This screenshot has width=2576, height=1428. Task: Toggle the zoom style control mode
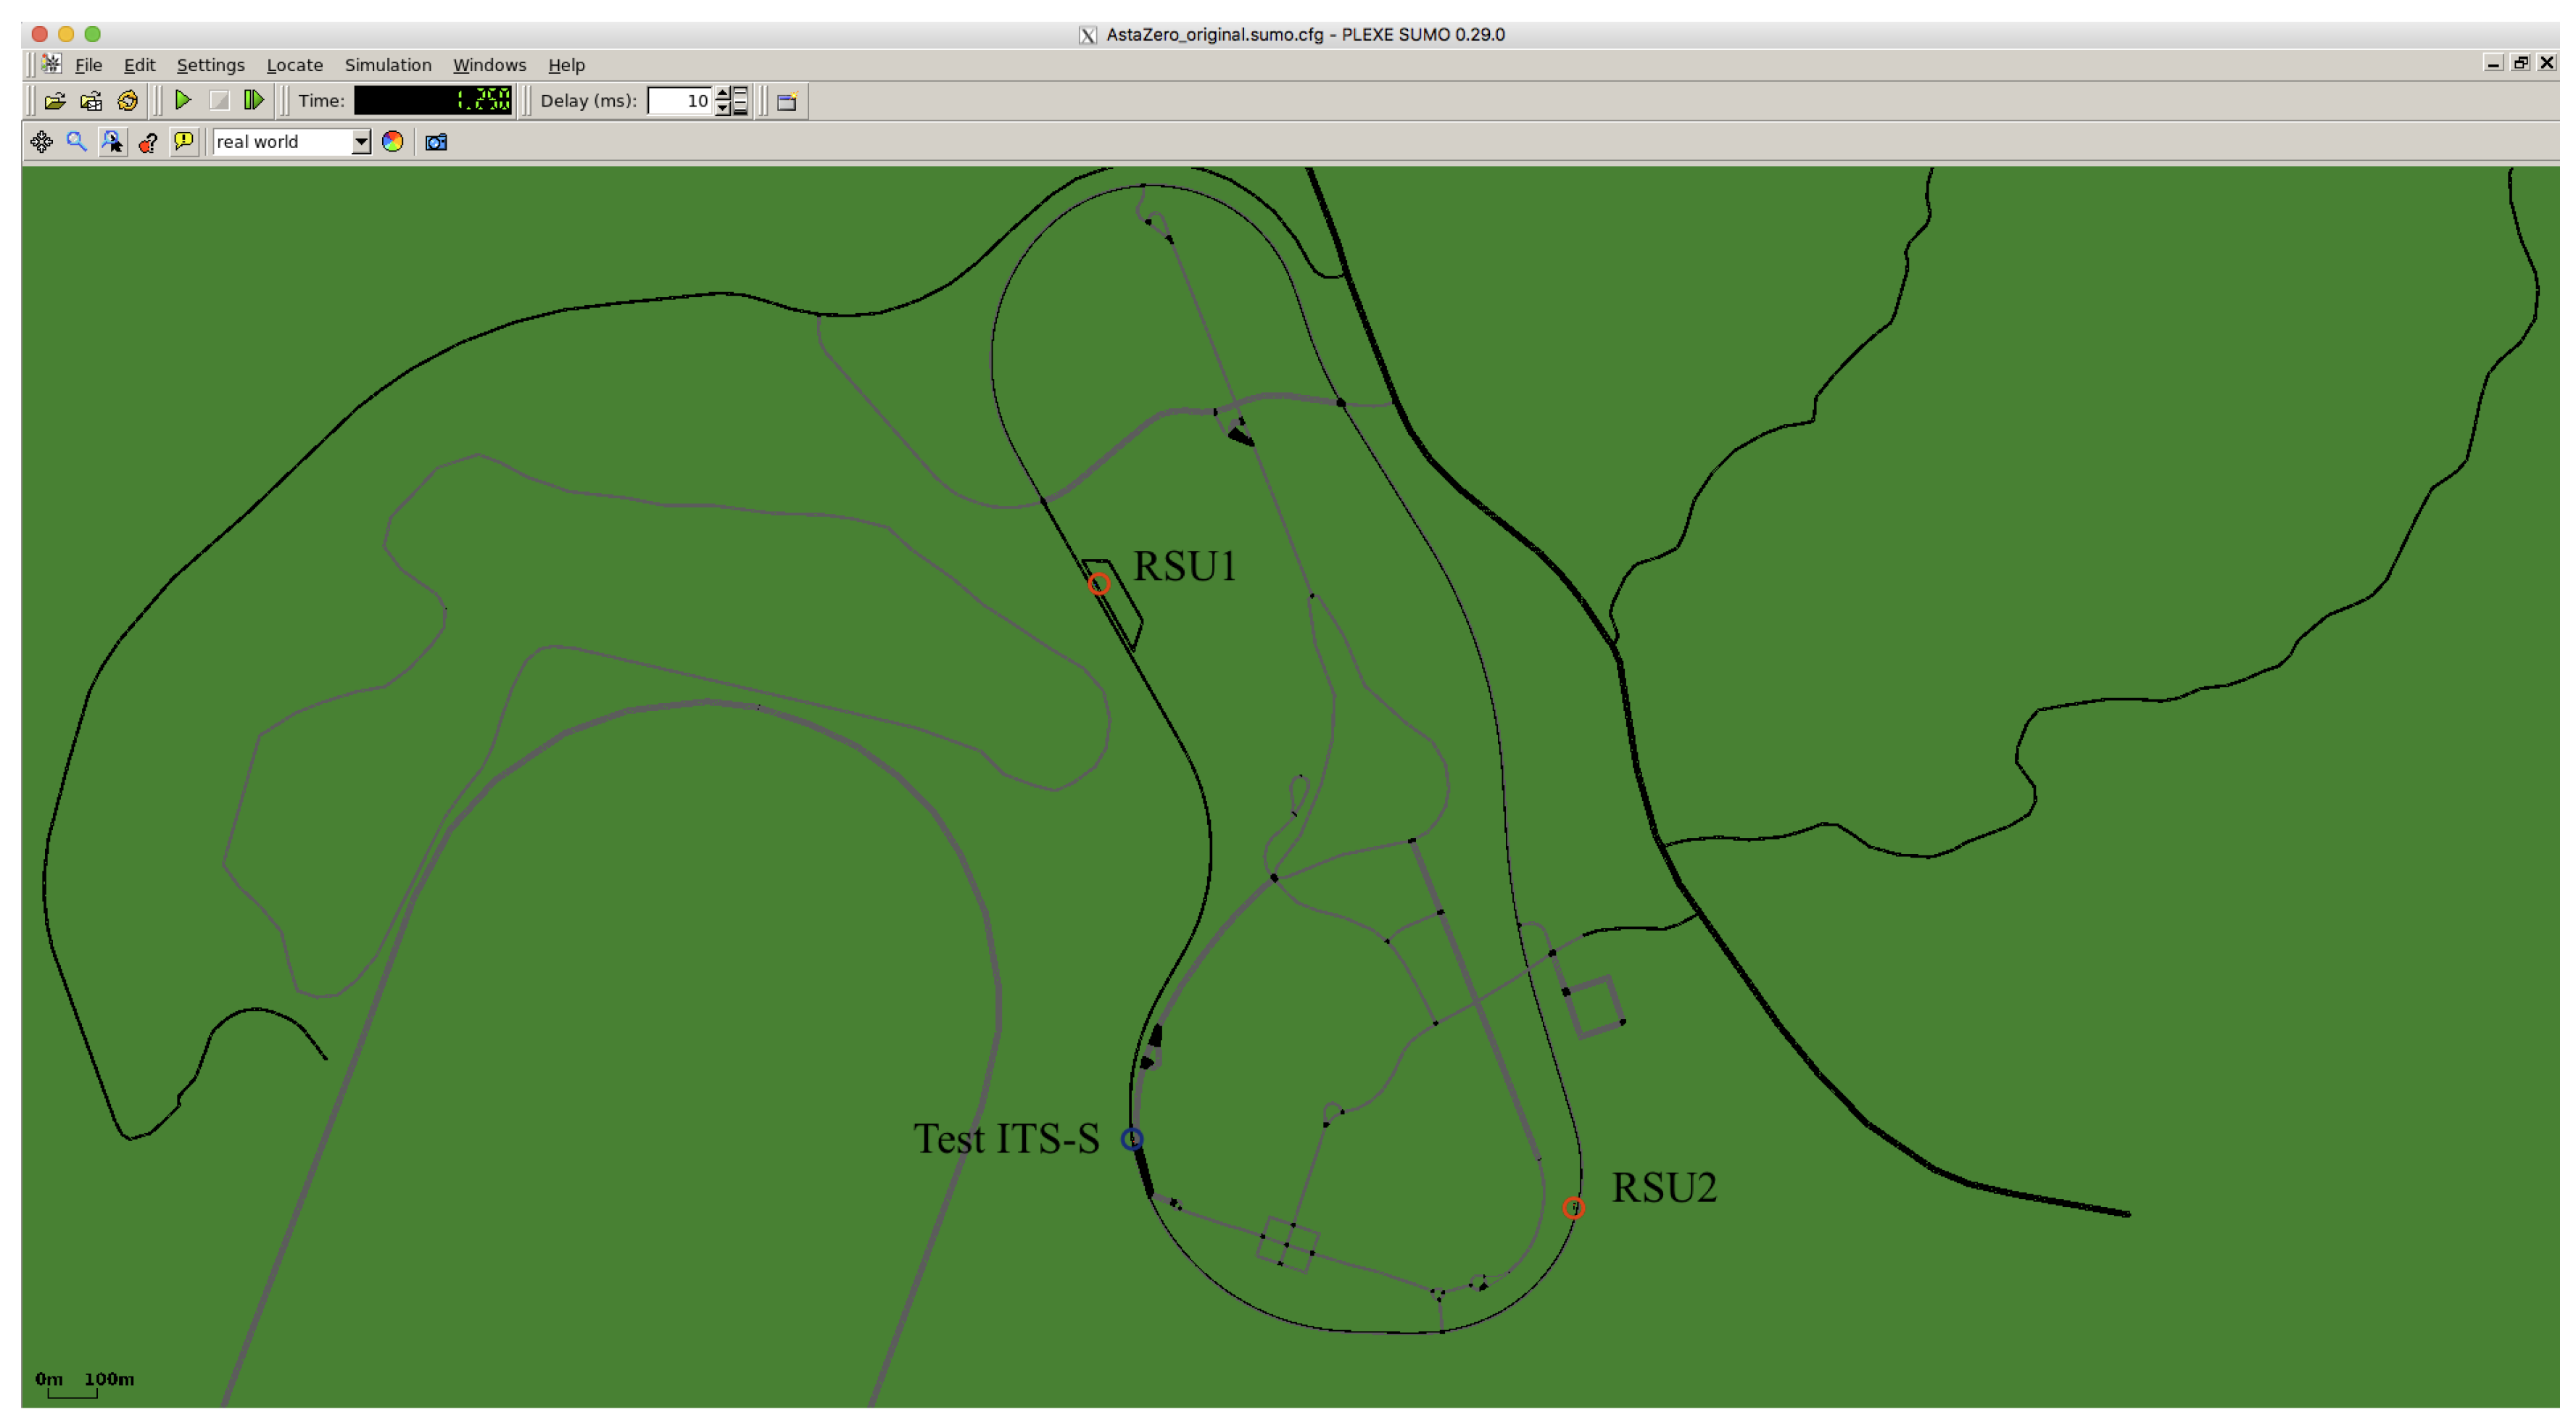click(x=113, y=143)
